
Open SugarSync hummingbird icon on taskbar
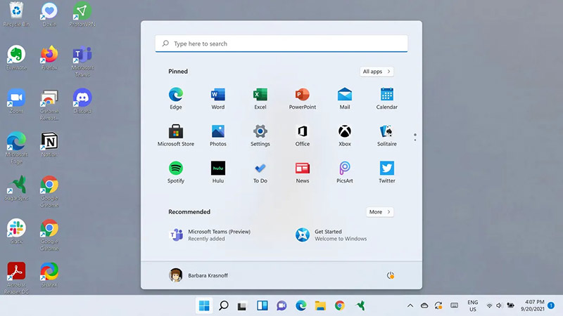360,305
